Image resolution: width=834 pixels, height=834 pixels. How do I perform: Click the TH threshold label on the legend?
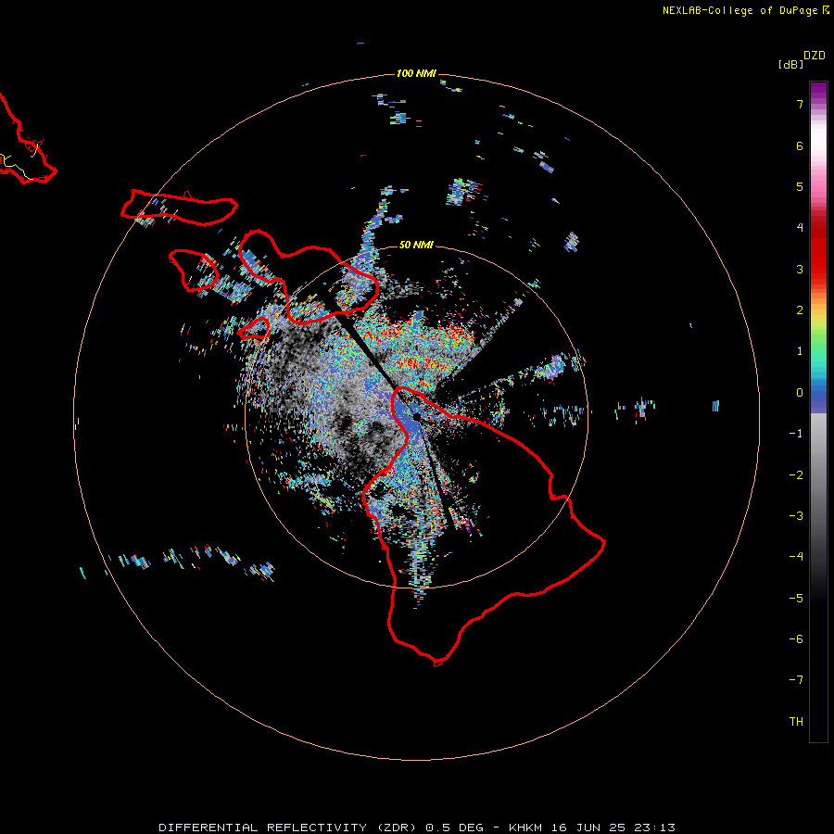point(796,722)
